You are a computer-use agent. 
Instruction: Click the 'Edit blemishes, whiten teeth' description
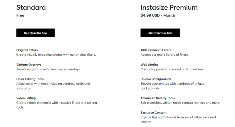click(180, 103)
